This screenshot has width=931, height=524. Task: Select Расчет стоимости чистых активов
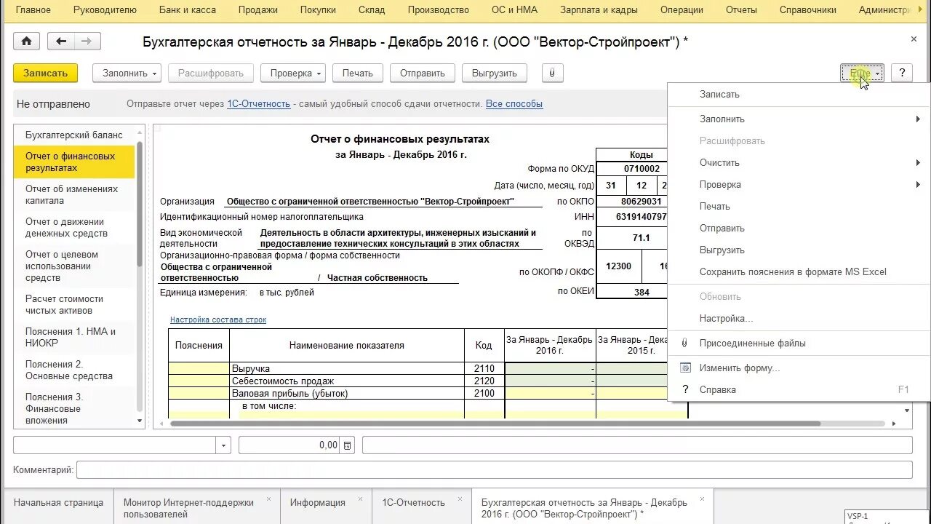[74, 304]
